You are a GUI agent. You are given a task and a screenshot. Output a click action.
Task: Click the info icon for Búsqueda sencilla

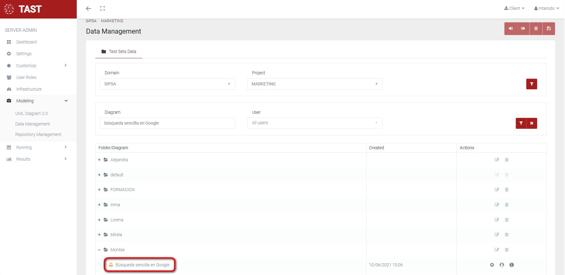[512, 265]
